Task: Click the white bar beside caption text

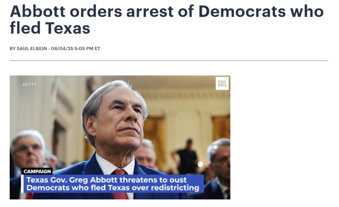Action: click(22, 184)
